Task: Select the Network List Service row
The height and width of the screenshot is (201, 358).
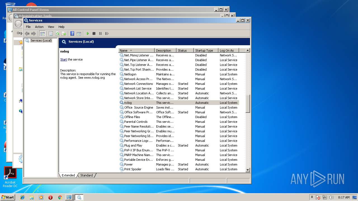Action: coord(179,88)
